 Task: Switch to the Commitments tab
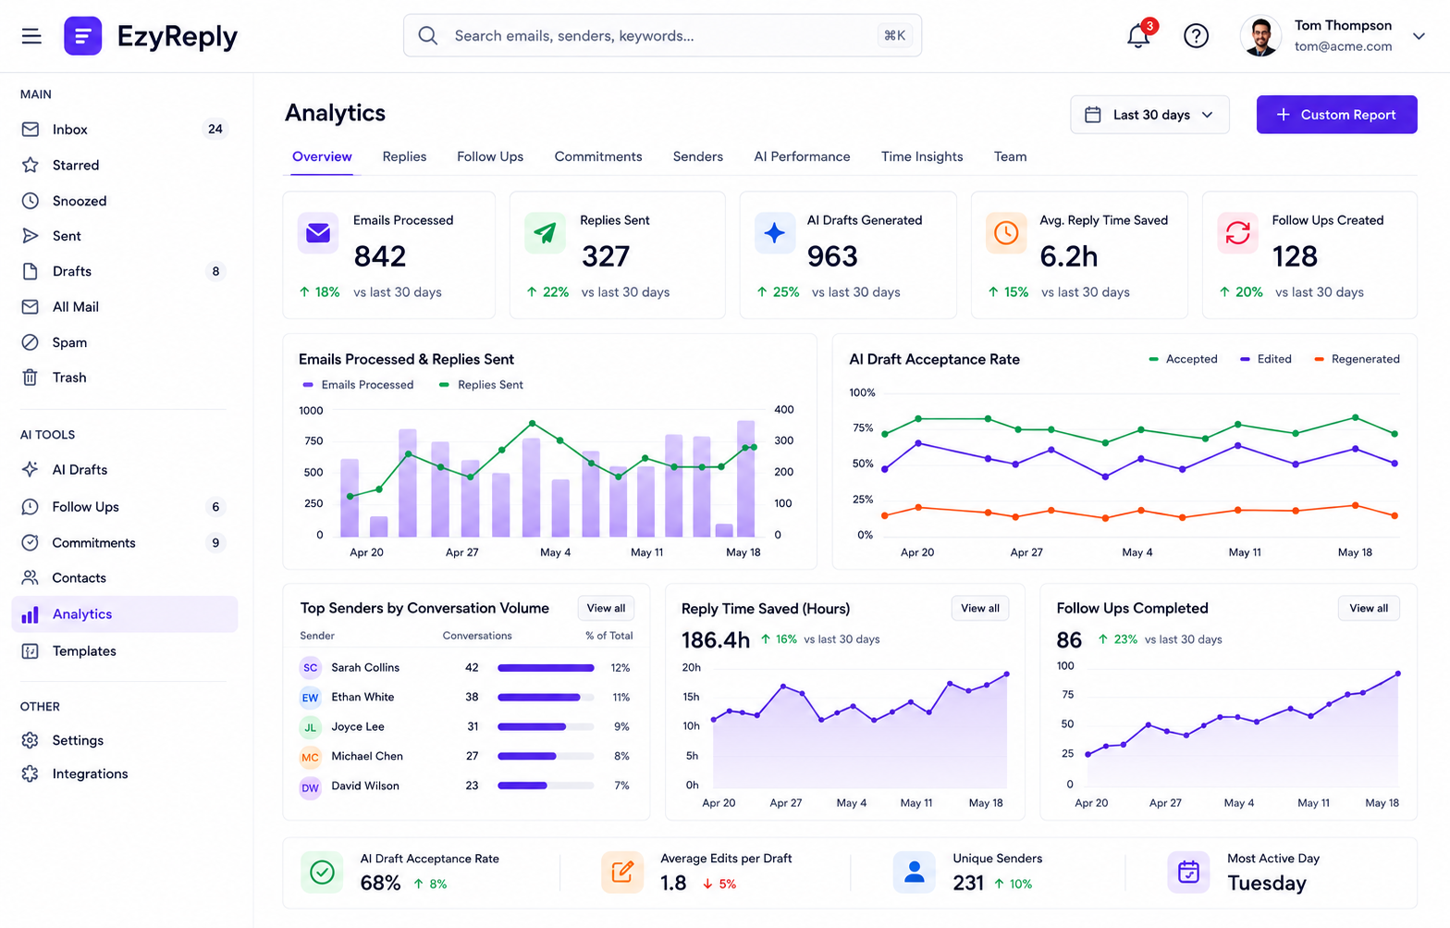[x=598, y=156]
